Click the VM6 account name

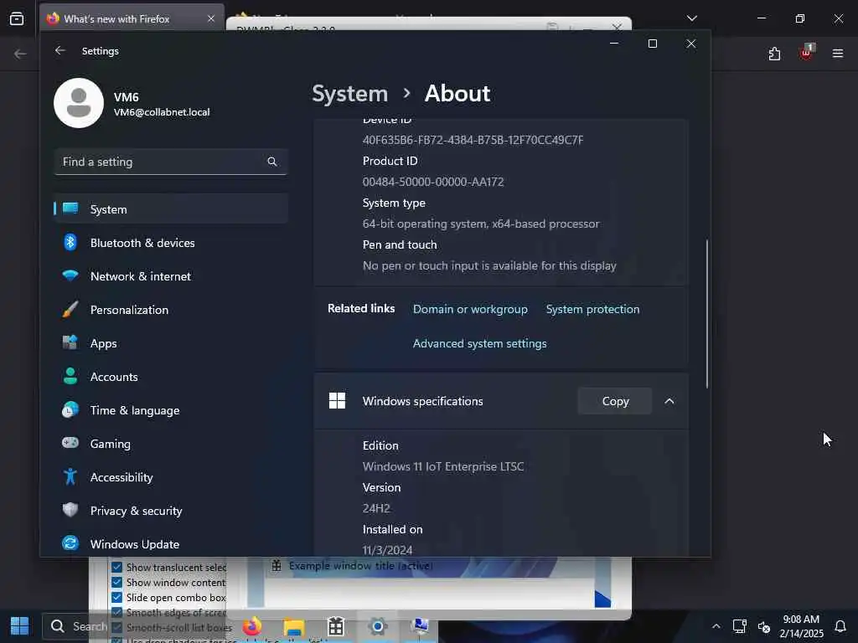click(126, 97)
